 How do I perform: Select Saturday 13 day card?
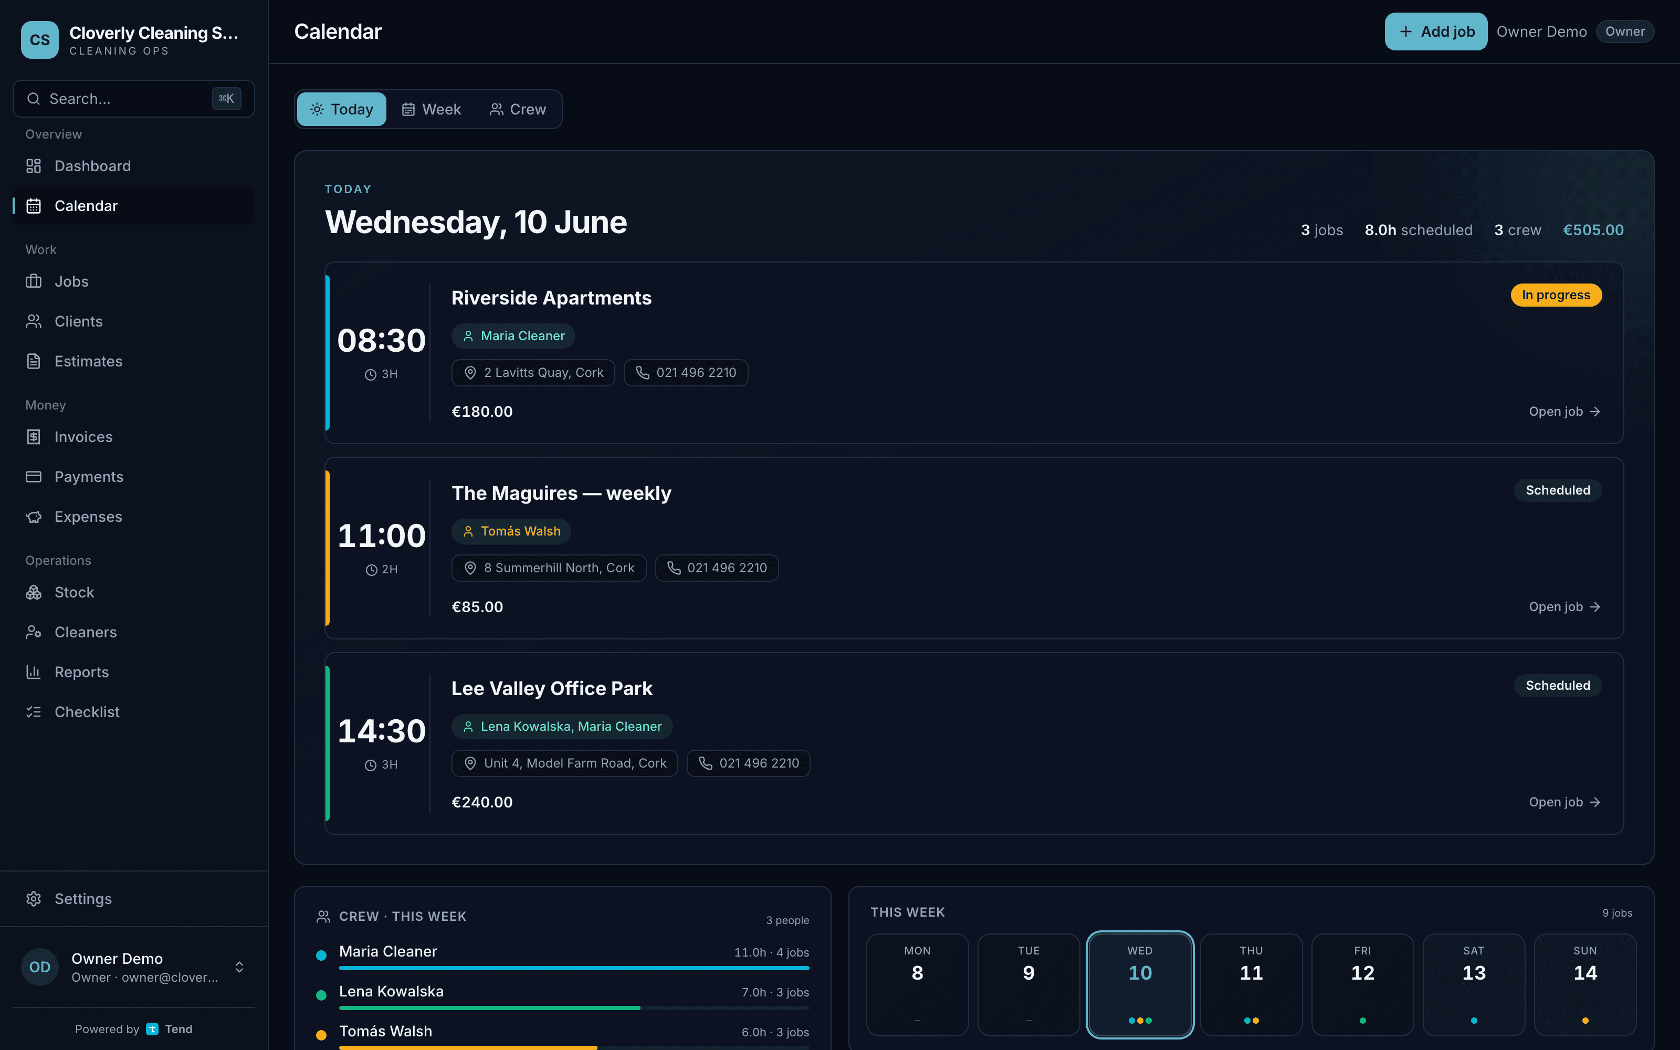click(1474, 985)
